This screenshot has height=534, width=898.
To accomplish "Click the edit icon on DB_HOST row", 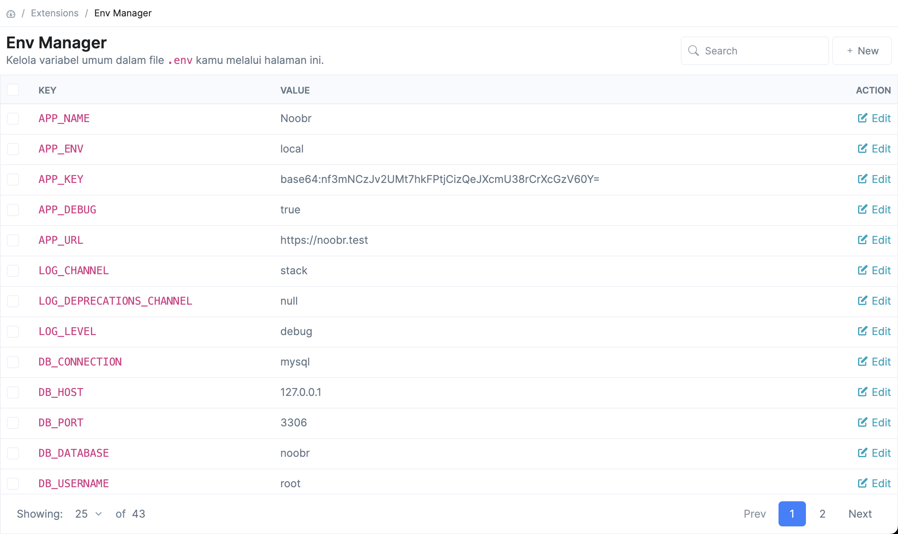I will click(862, 392).
